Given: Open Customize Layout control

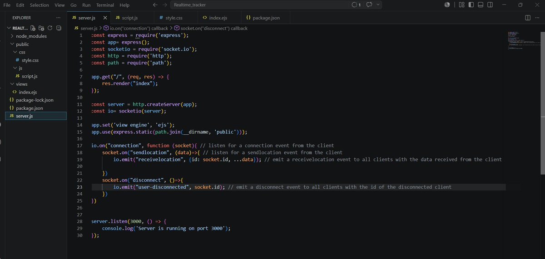Looking at the screenshot, I should (461, 5).
